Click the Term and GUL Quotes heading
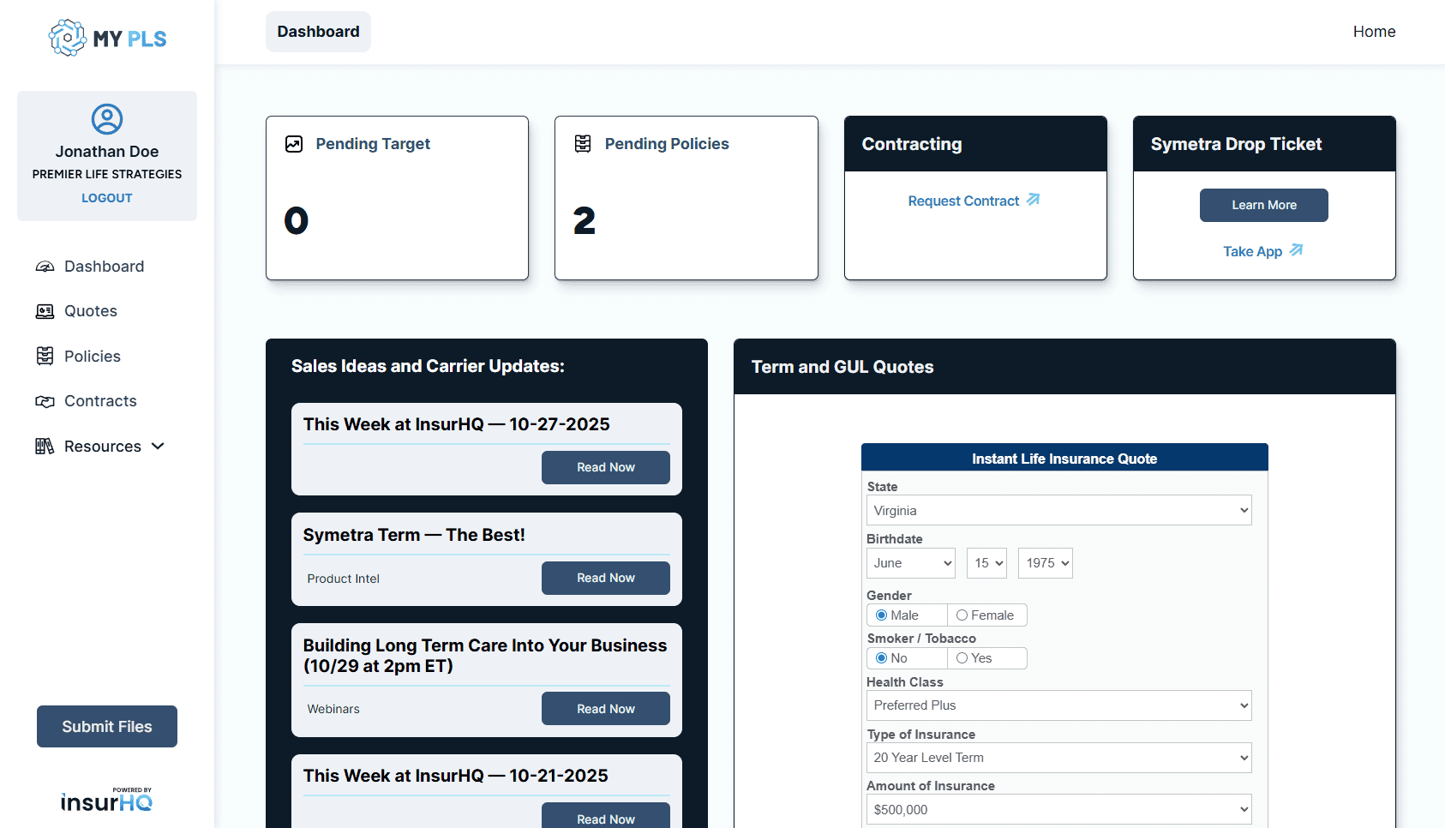Screen dimensions: 1445x828 (842, 367)
